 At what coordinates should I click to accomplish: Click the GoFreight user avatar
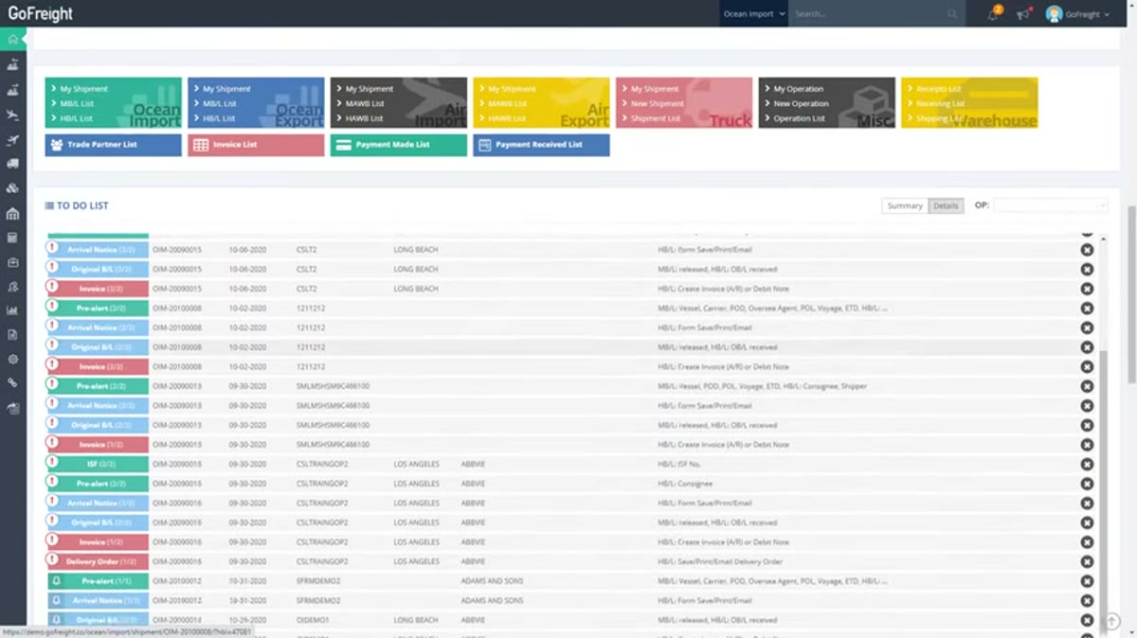1054,14
